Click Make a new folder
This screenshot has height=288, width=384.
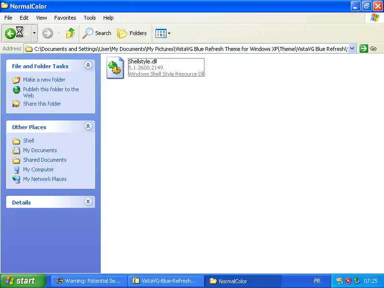44,80
